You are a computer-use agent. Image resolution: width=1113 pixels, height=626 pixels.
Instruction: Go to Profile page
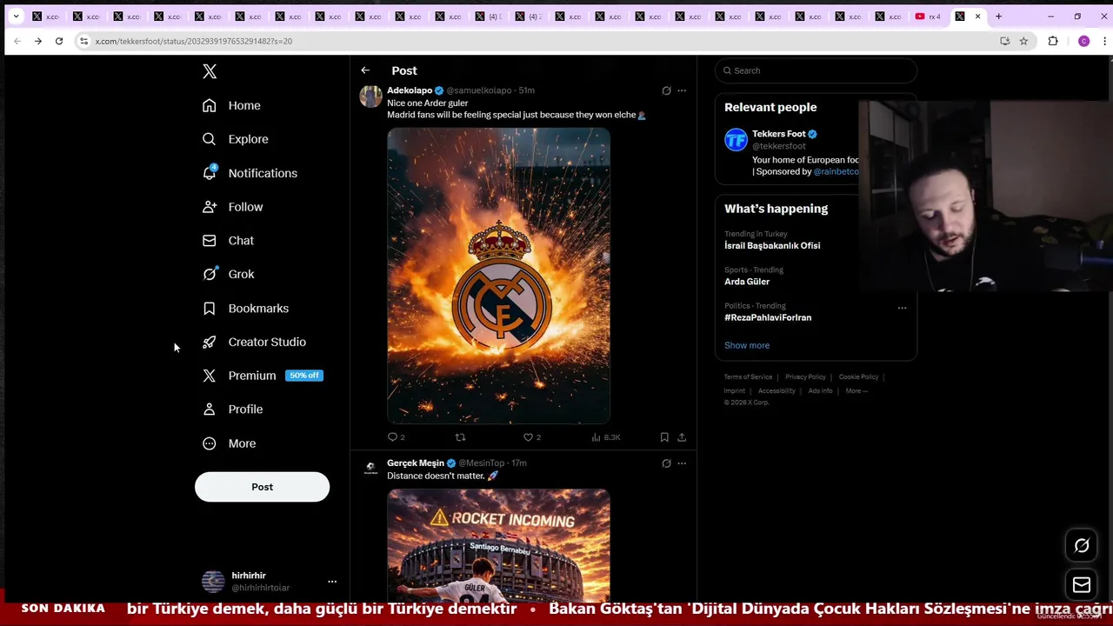[232, 410]
